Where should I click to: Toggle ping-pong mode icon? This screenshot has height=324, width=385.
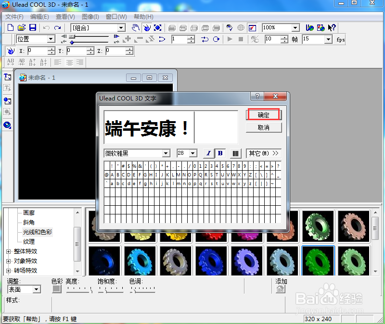(205, 39)
